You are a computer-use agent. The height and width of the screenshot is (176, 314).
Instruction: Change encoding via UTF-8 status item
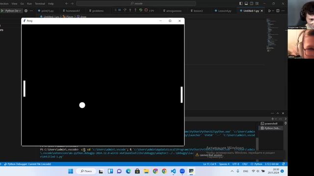tap(235, 164)
